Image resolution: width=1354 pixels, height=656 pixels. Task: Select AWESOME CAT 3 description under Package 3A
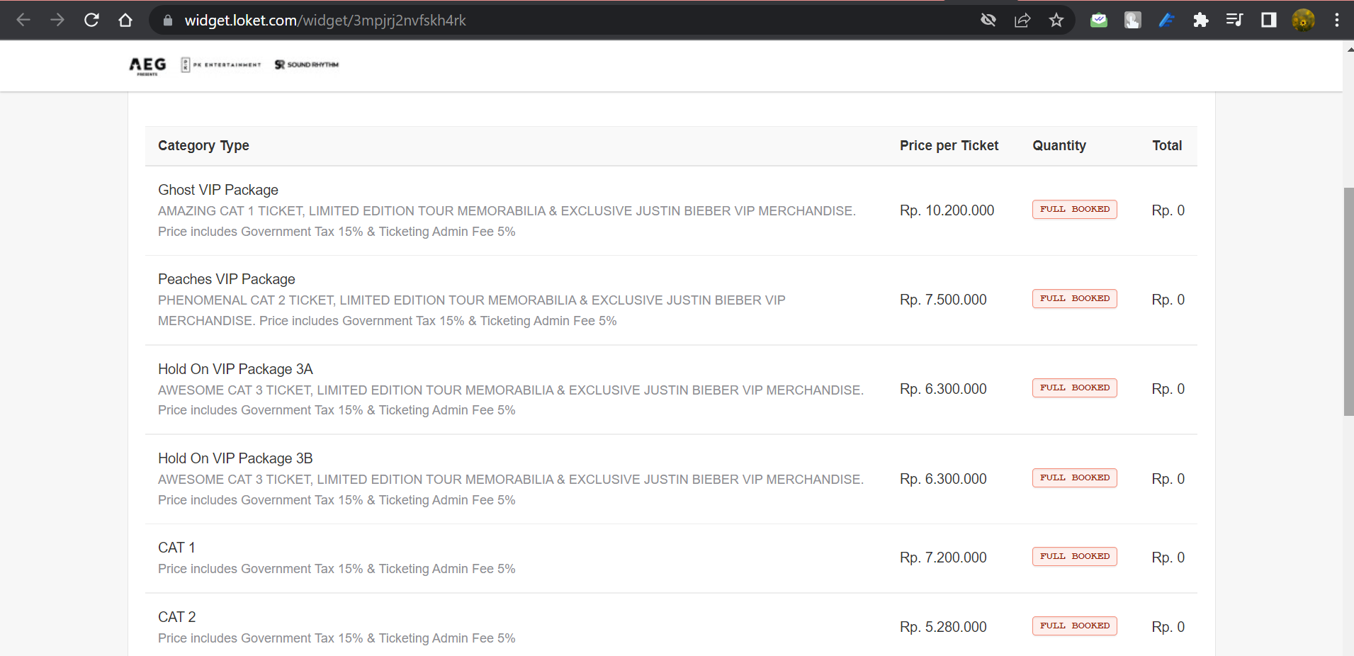(511, 400)
